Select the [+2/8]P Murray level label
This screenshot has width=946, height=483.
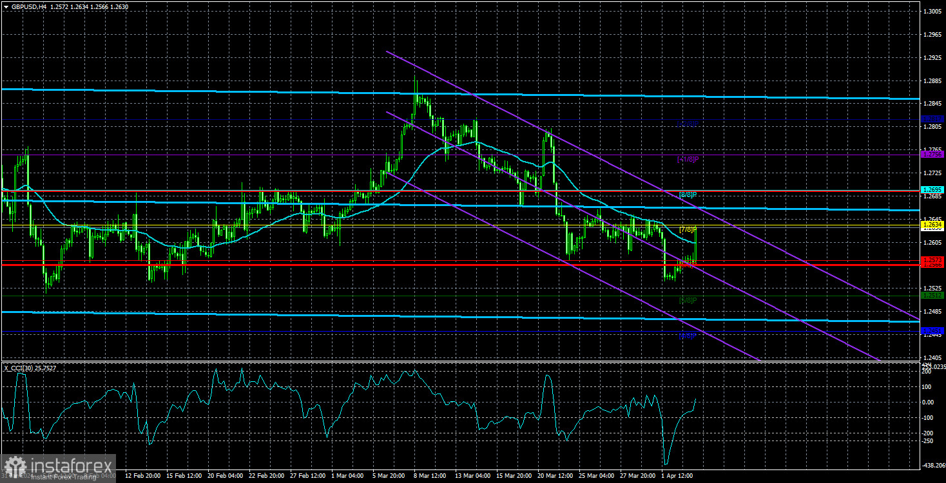pos(687,123)
